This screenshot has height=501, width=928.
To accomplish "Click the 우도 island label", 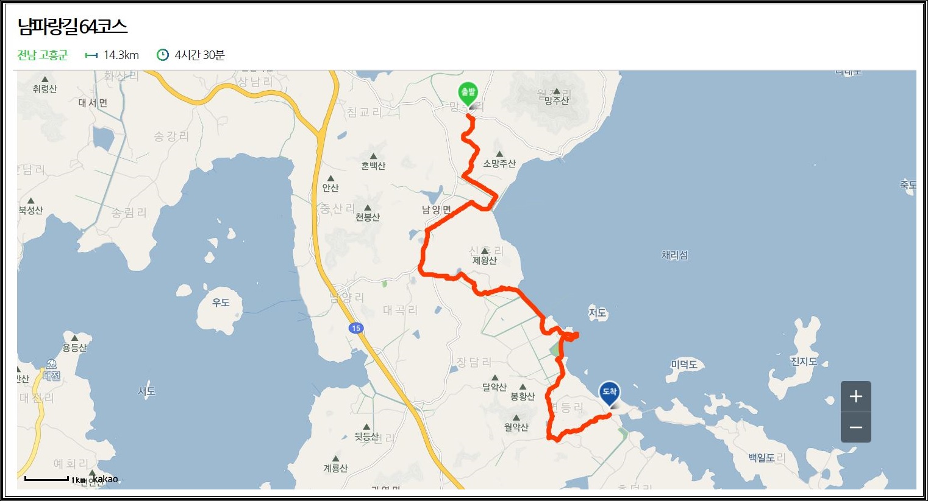I will point(221,302).
